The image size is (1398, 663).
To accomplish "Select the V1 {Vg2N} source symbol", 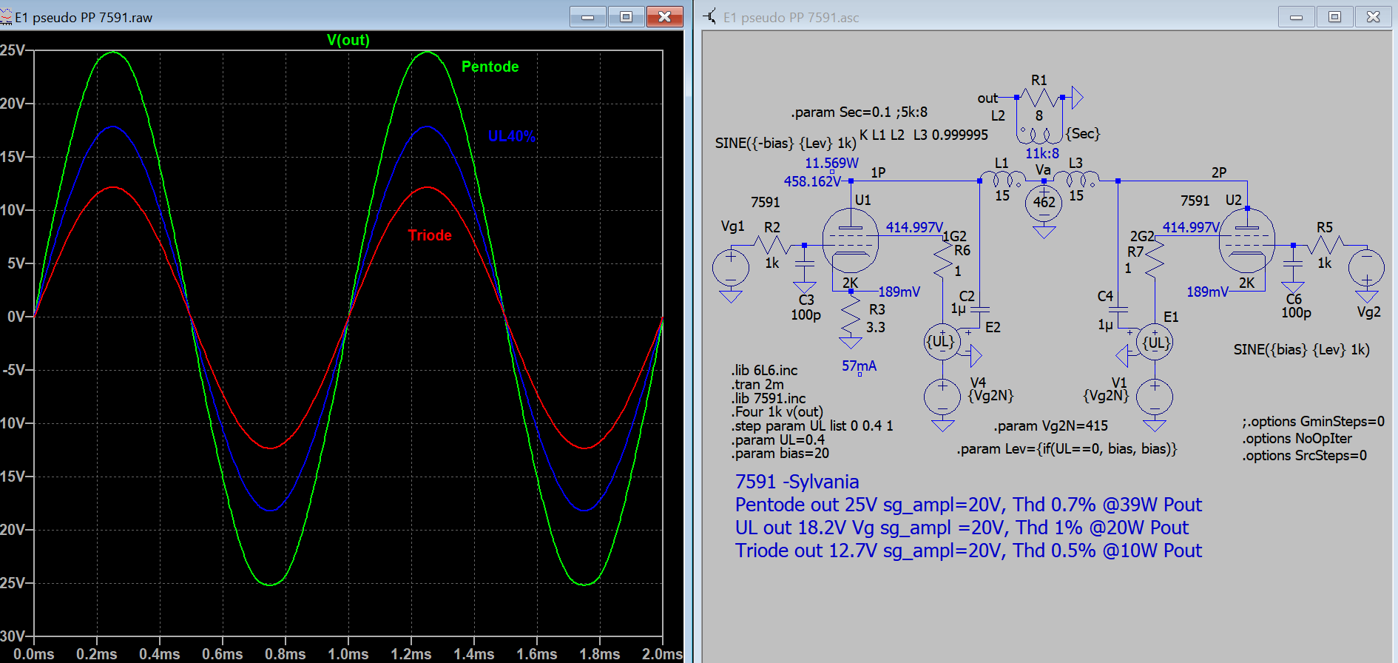I will pyautogui.click(x=1155, y=396).
